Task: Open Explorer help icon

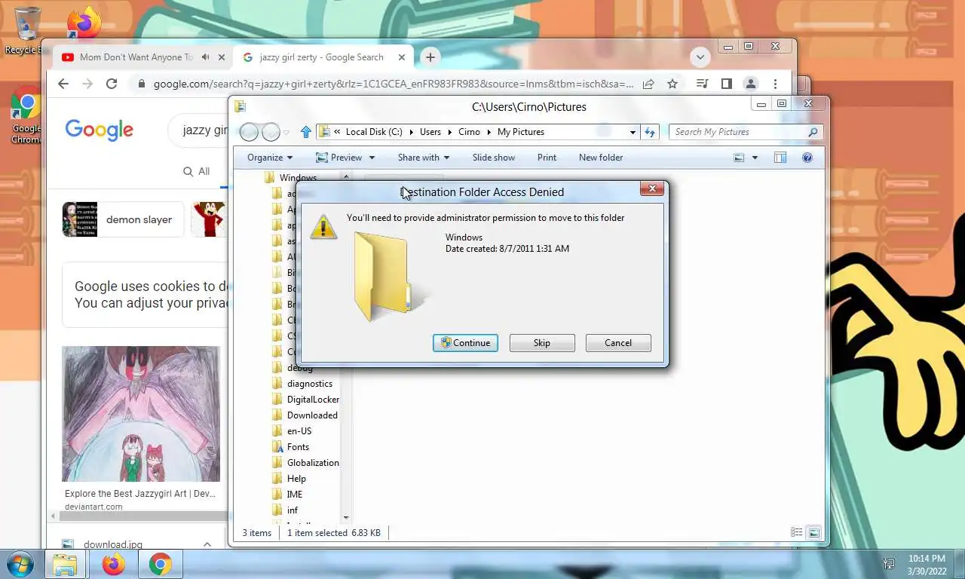Action: click(807, 158)
